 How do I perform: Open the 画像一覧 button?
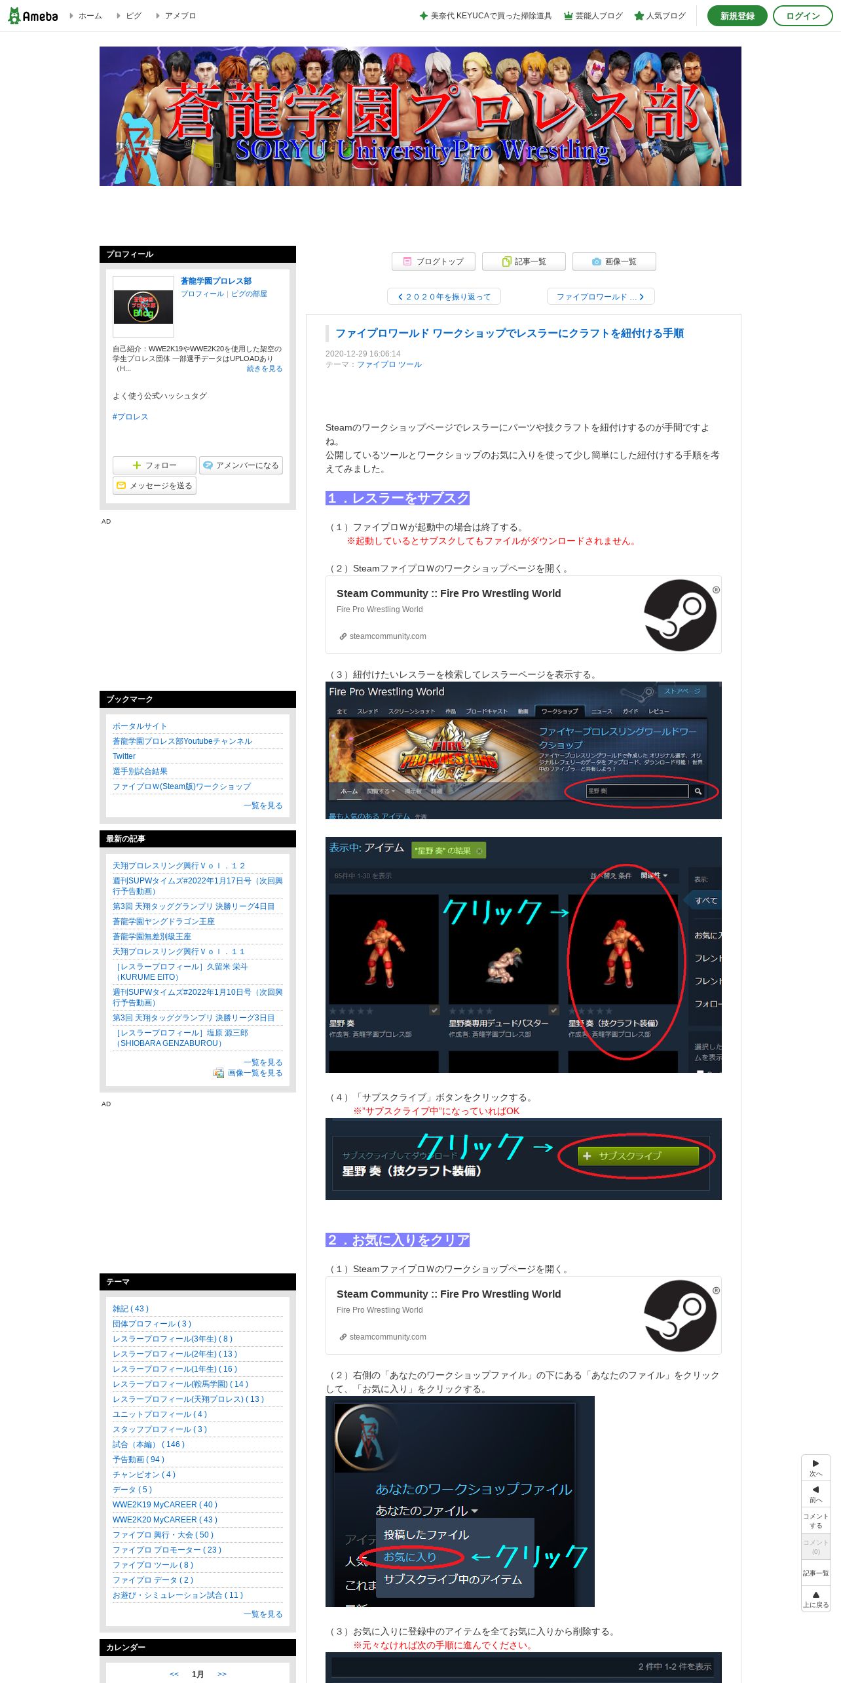pyautogui.click(x=614, y=261)
